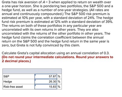Select the Hedge row label cell

coord(19,82)
